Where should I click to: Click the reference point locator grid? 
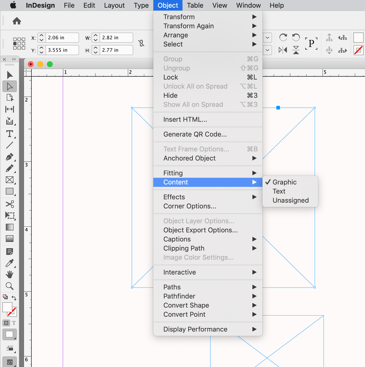pos(19,44)
